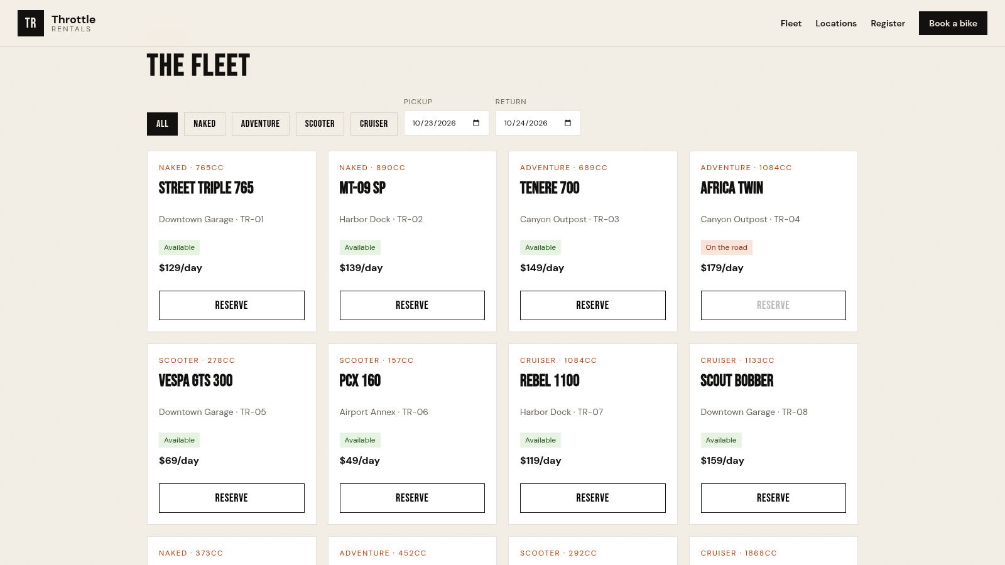Click the Available badge on Scout Bobber

click(x=721, y=440)
